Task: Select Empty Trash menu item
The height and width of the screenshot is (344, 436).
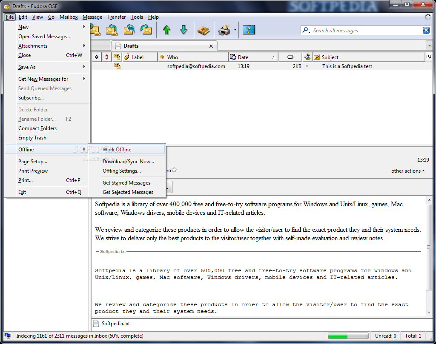Action: (47, 138)
